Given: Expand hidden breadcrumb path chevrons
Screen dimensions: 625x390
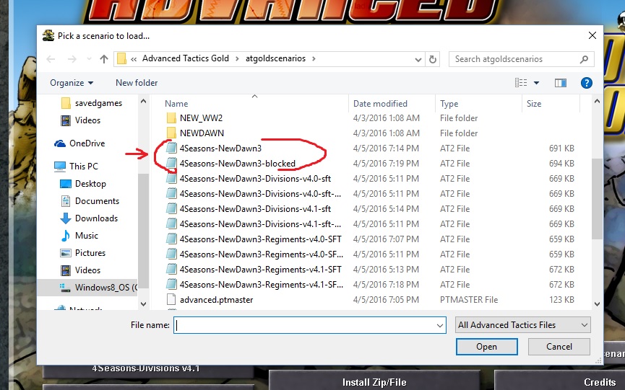Looking at the screenshot, I should (x=134, y=59).
